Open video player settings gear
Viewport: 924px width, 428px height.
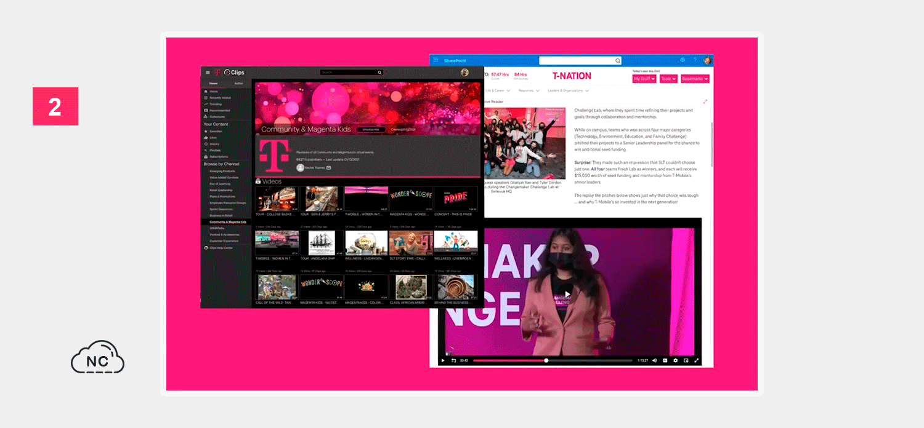(676, 360)
